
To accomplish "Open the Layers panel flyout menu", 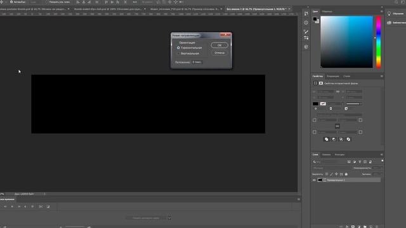I will 382,155.
